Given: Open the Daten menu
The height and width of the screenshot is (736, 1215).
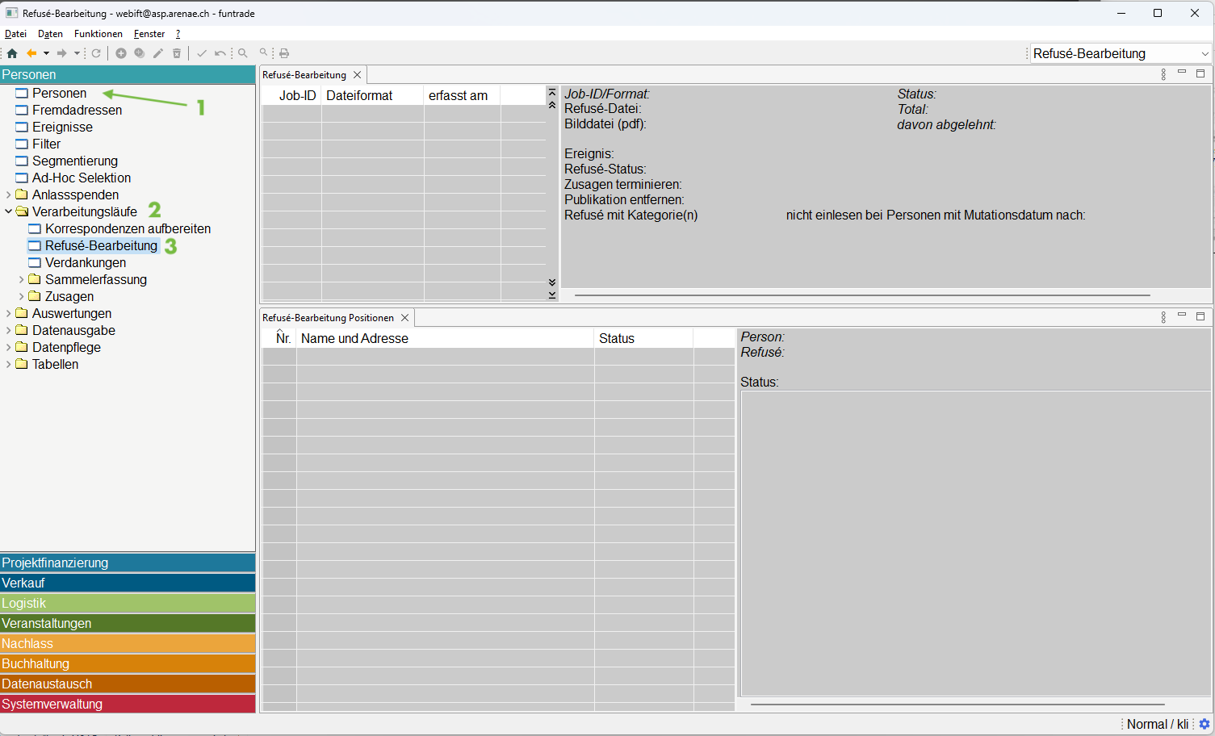Looking at the screenshot, I should pos(50,34).
